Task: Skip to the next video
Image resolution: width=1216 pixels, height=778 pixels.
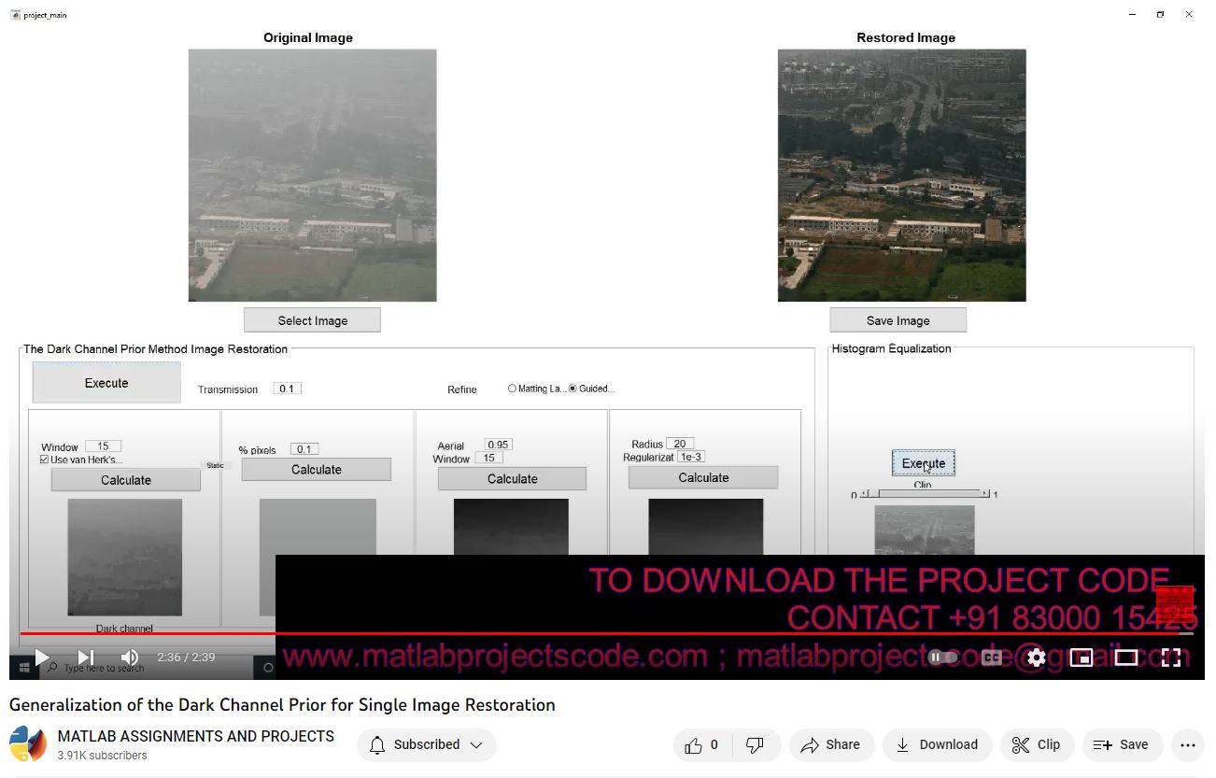Action: click(86, 658)
